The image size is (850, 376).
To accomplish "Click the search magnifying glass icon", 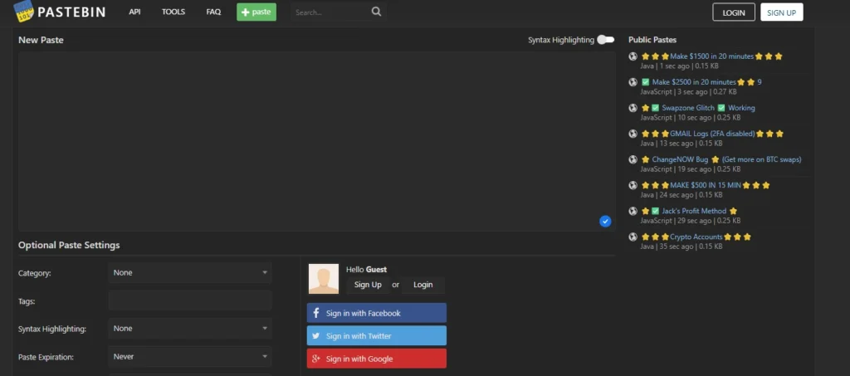I will click(376, 12).
